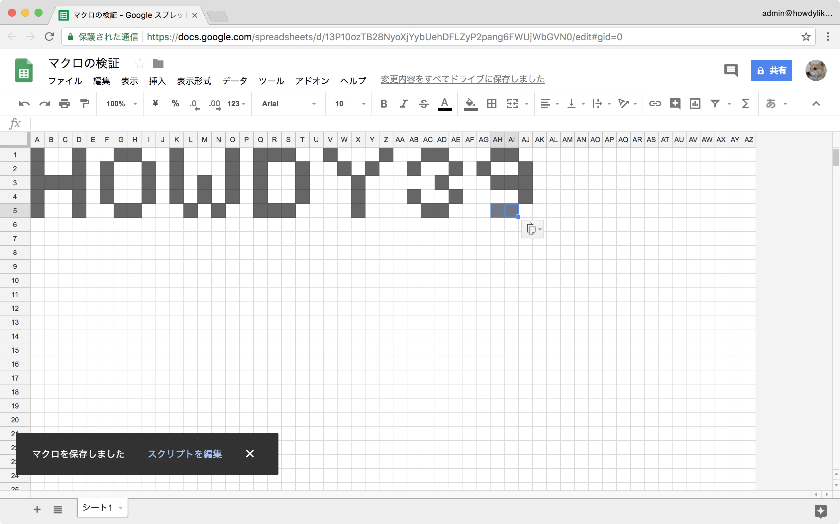The width and height of the screenshot is (840, 524).
Task: Open vertical align dropdown
Action: [x=576, y=104]
